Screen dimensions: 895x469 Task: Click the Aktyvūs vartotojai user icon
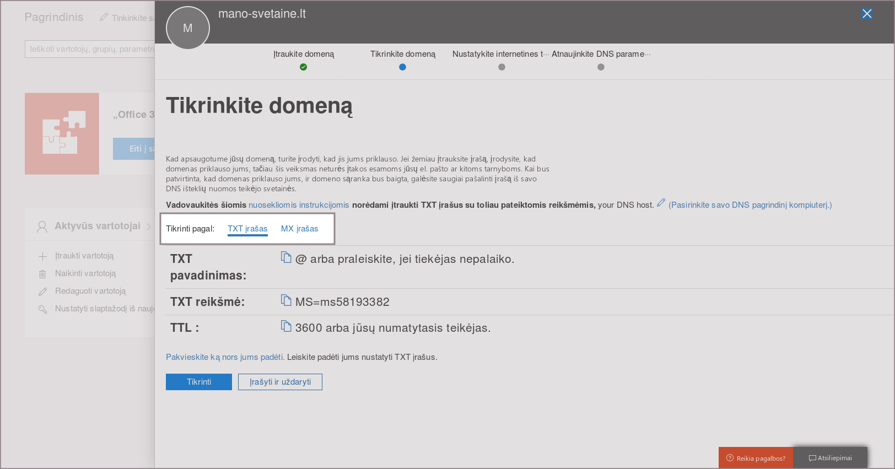click(x=42, y=227)
